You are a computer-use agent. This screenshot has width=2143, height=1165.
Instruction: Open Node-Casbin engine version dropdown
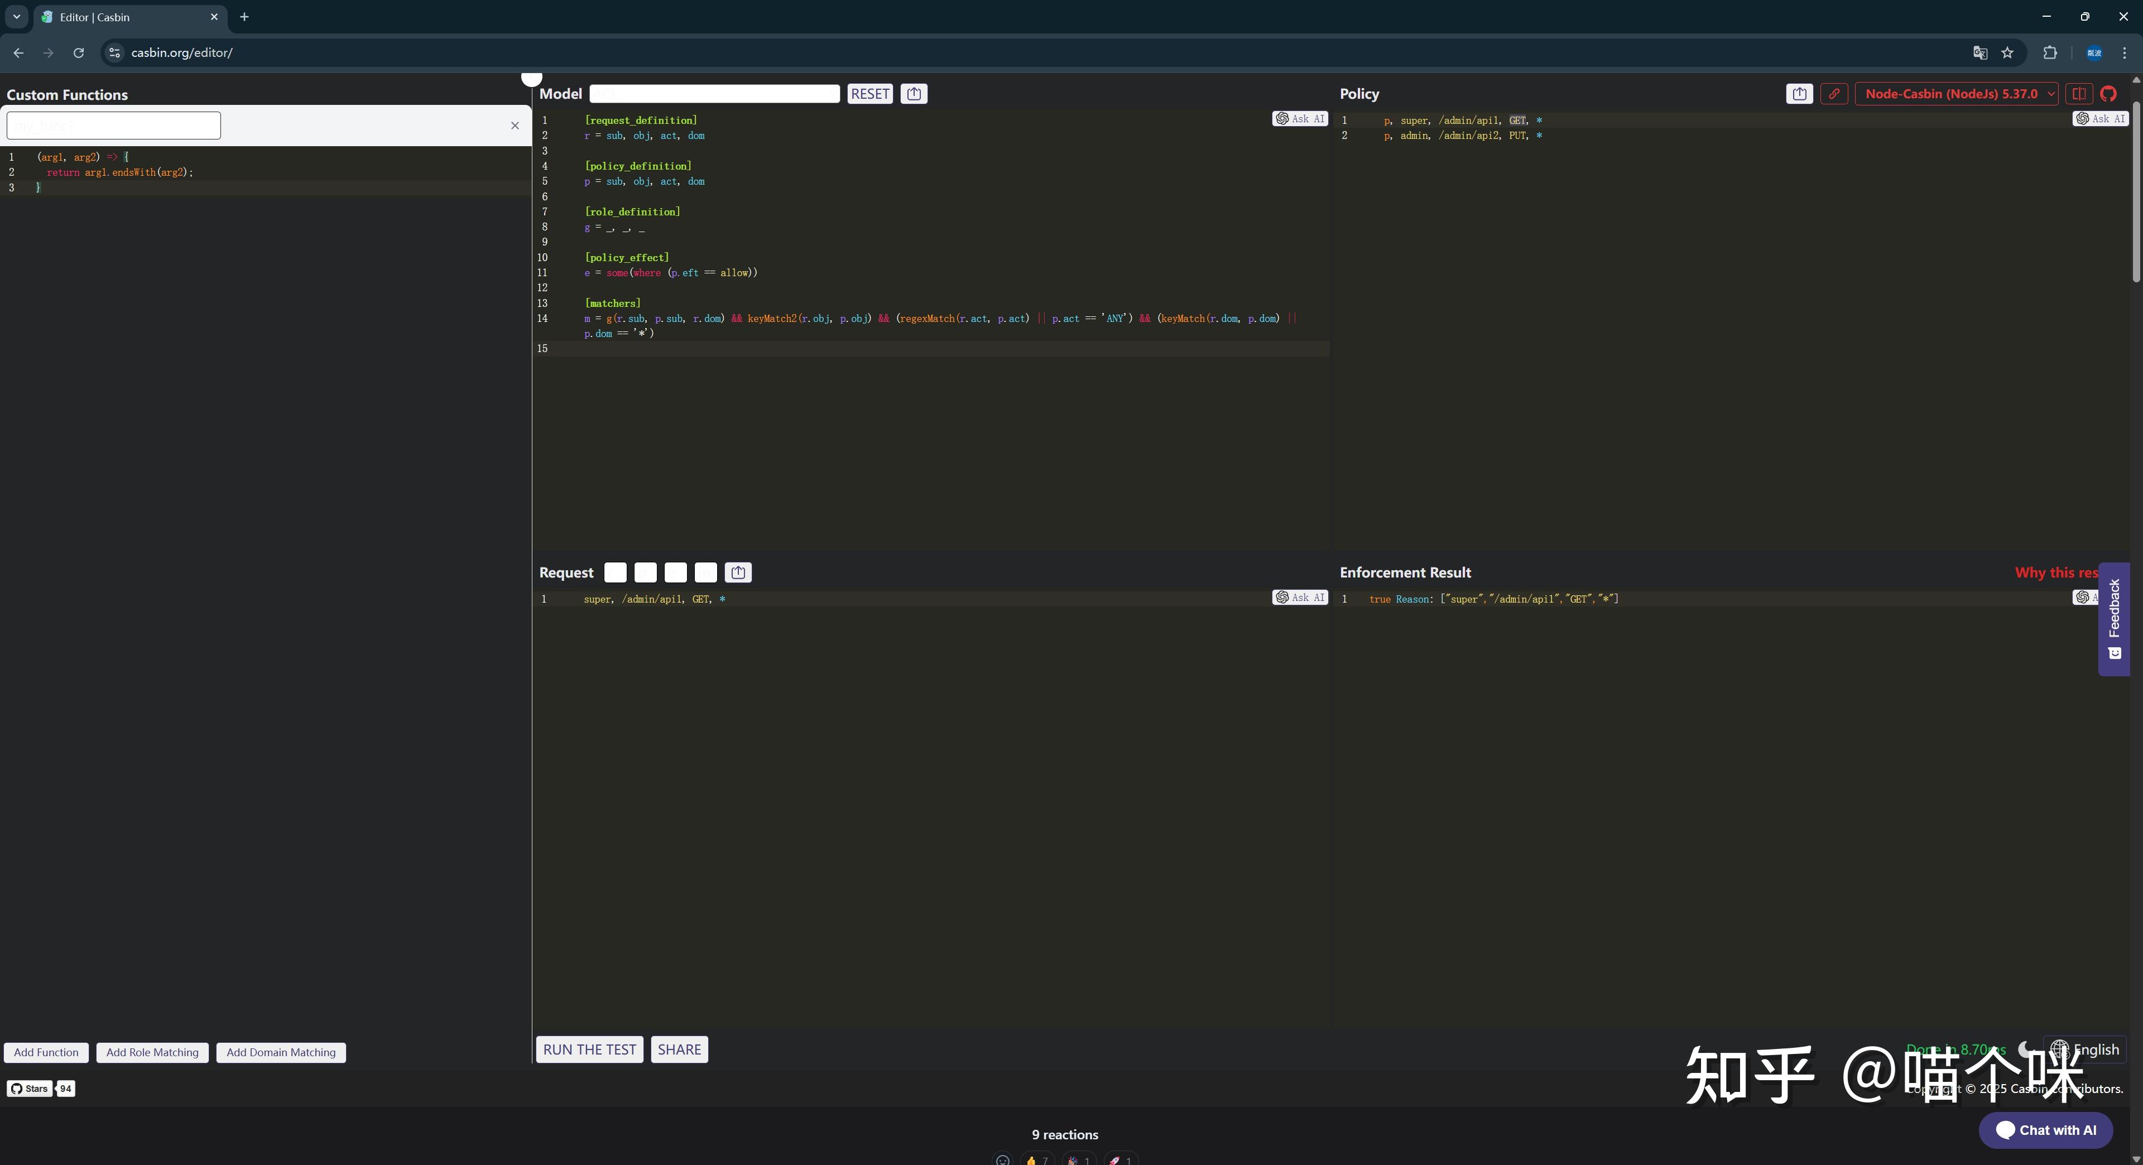pyautogui.click(x=1956, y=94)
